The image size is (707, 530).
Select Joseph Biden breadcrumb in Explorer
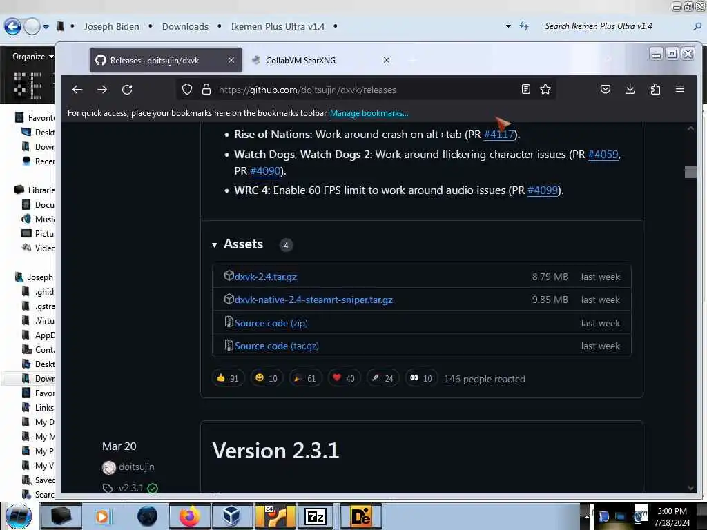[x=111, y=27]
